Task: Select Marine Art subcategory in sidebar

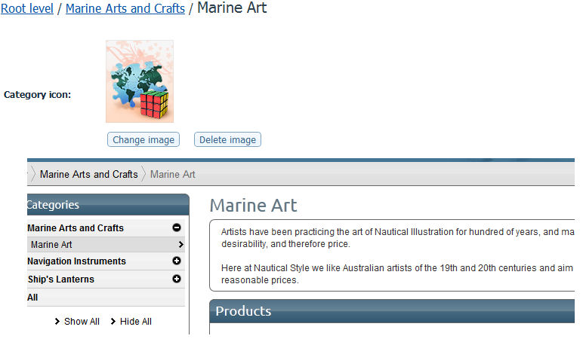Action: click(51, 245)
